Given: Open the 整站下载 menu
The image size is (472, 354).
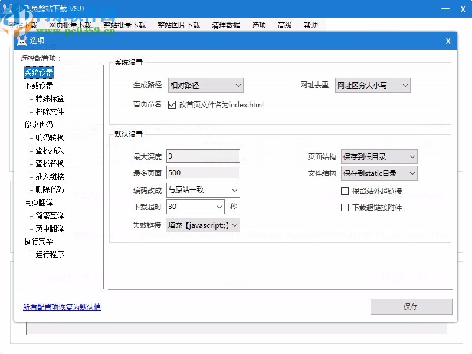Looking at the screenshot, I should point(24,25).
